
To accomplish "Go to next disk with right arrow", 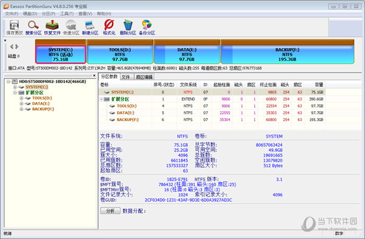I will [x=17, y=47].
